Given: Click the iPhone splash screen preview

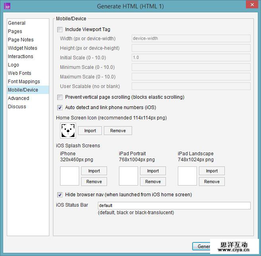Looking at the screenshot, I should pyautogui.click(x=70, y=176).
